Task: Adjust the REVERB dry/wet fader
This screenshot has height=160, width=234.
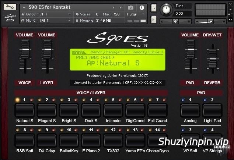Action: 213,59
